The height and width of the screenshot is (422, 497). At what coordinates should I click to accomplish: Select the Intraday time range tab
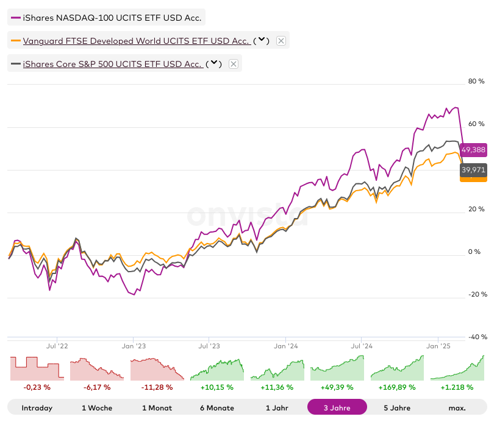(x=37, y=407)
